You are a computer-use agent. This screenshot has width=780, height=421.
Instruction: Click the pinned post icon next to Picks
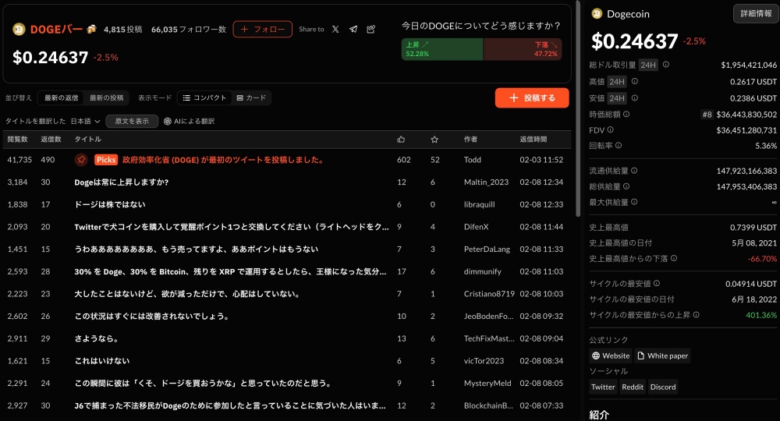pyautogui.click(x=81, y=160)
